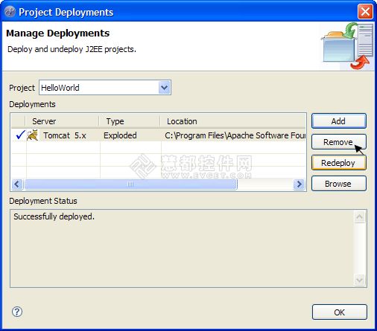Viewport: 377px width, 331px height.
Task: Open the Project dropdown arrow
Action: 165,88
